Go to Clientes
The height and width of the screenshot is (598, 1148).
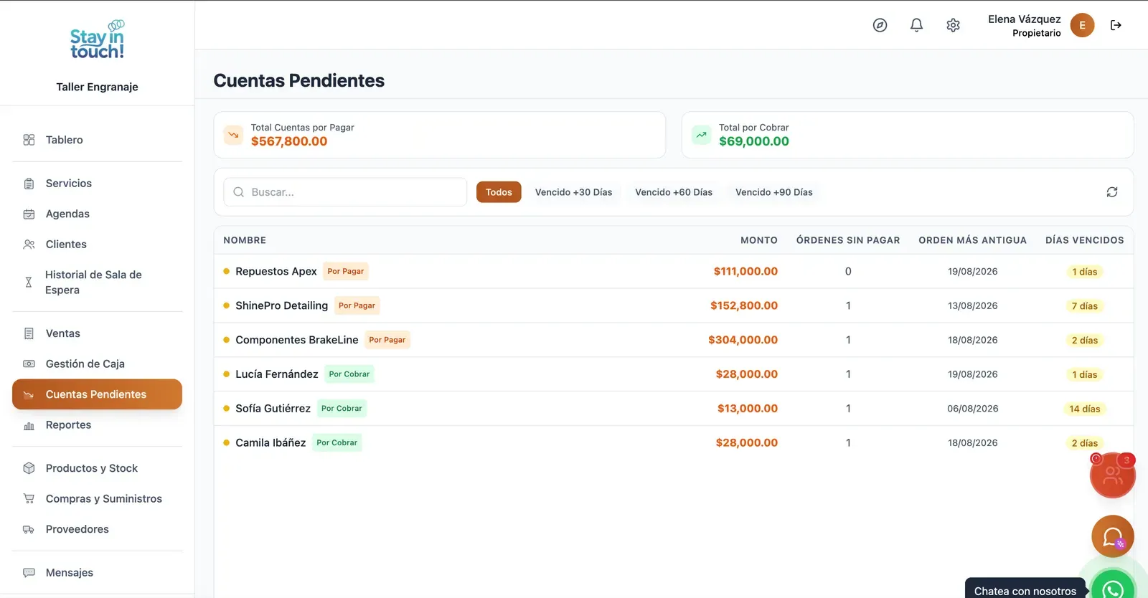click(98, 245)
